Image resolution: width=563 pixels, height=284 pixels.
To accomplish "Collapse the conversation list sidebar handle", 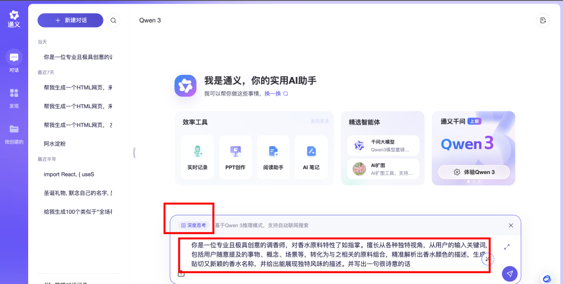I will coord(134,152).
